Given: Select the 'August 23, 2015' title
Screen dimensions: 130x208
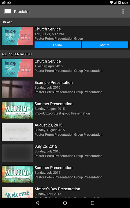Looking at the screenshot, I should pyautogui.click(x=48, y=125).
